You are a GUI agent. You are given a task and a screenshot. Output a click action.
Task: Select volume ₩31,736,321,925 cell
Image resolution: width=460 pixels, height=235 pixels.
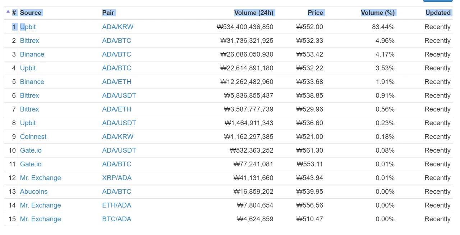pyautogui.click(x=247, y=41)
